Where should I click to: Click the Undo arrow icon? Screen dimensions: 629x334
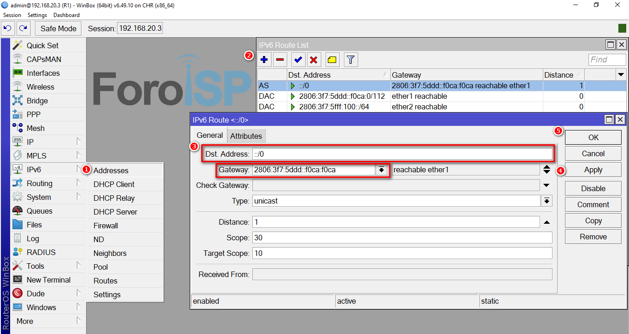[x=8, y=28]
